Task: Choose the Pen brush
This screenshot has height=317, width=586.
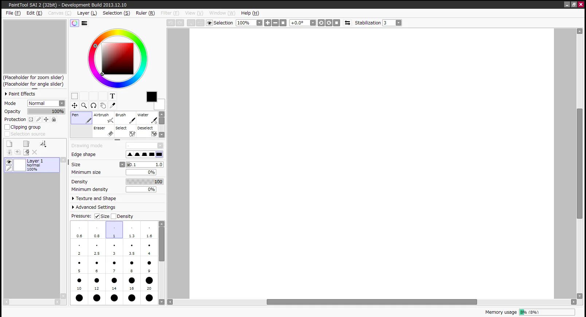Action: pos(81,118)
